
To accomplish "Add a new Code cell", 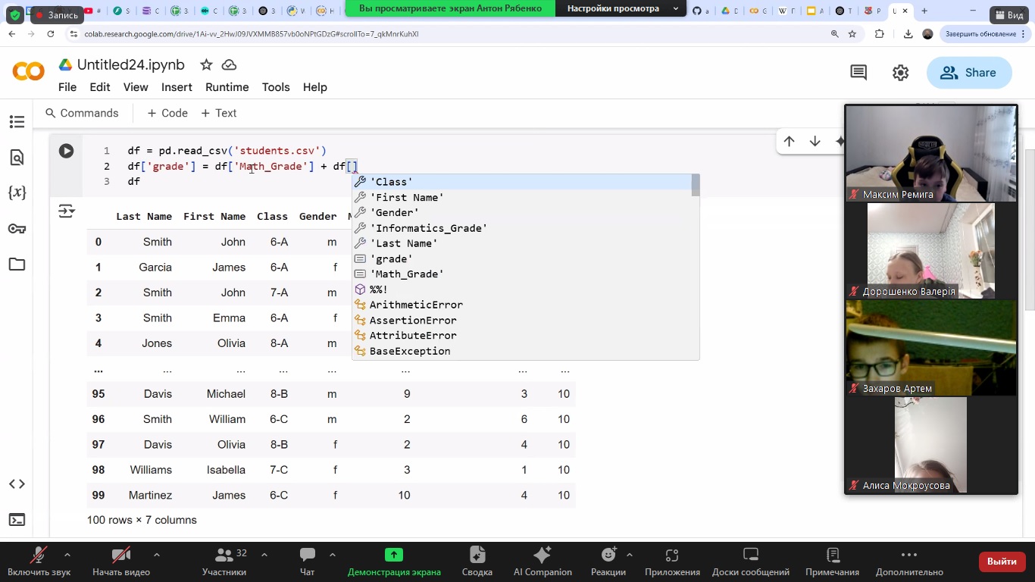I will point(167,113).
